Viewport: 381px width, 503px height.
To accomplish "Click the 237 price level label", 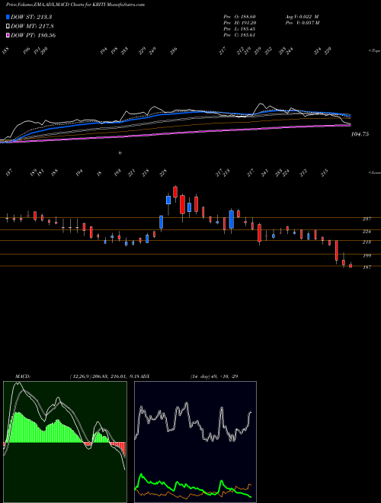I will click(367, 219).
